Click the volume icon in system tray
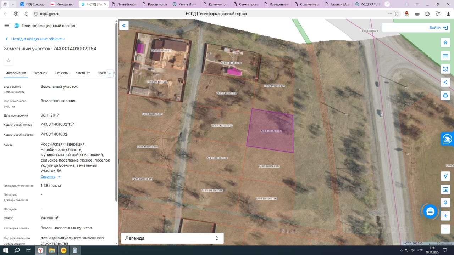This screenshot has height=255, width=454. coord(412,250)
